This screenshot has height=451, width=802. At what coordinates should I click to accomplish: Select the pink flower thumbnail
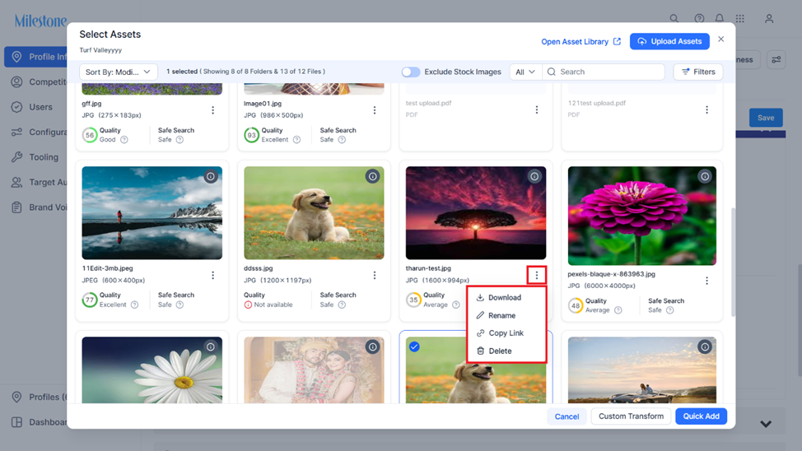pos(642,216)
